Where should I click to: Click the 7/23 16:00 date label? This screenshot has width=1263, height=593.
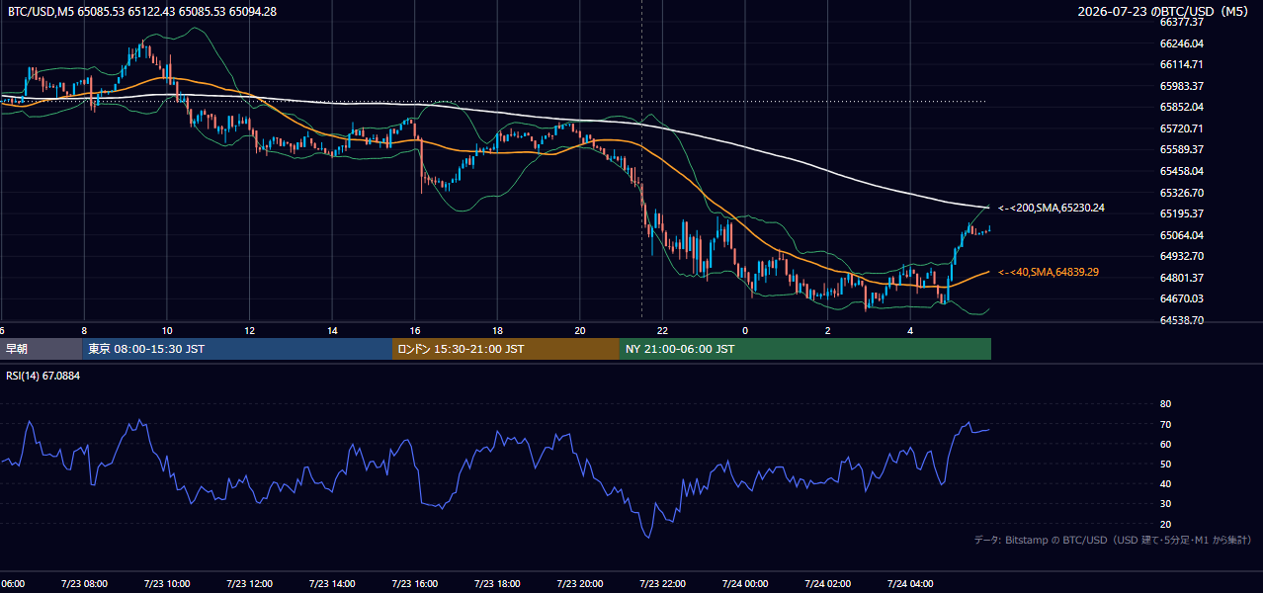(x=414, y=584)
